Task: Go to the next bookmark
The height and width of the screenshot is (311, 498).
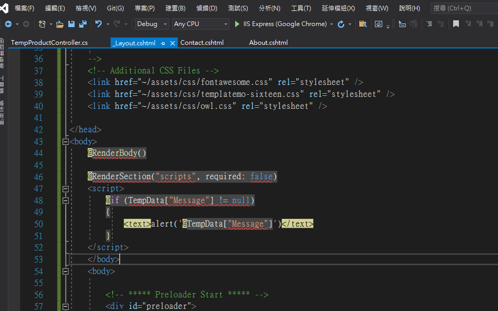Action: point(479,24)
